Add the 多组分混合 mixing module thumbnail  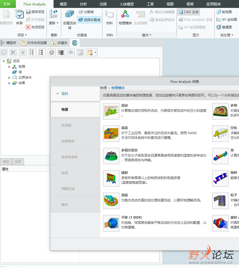[x=111, y=156]
